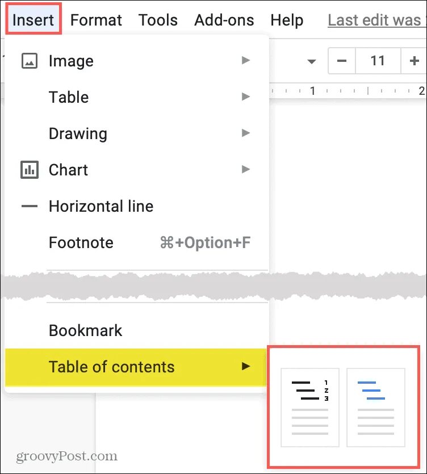Select the Table of contents menu entry

[x=112, y=367]
